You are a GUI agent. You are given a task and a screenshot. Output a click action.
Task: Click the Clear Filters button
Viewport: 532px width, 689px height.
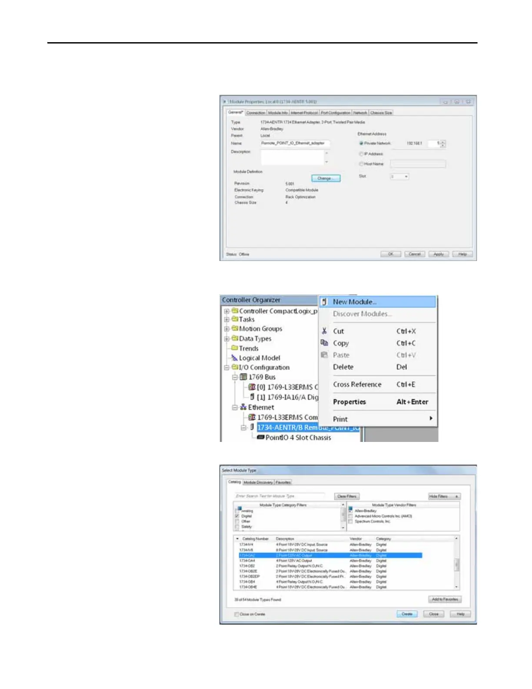click(x=347, y=496)
